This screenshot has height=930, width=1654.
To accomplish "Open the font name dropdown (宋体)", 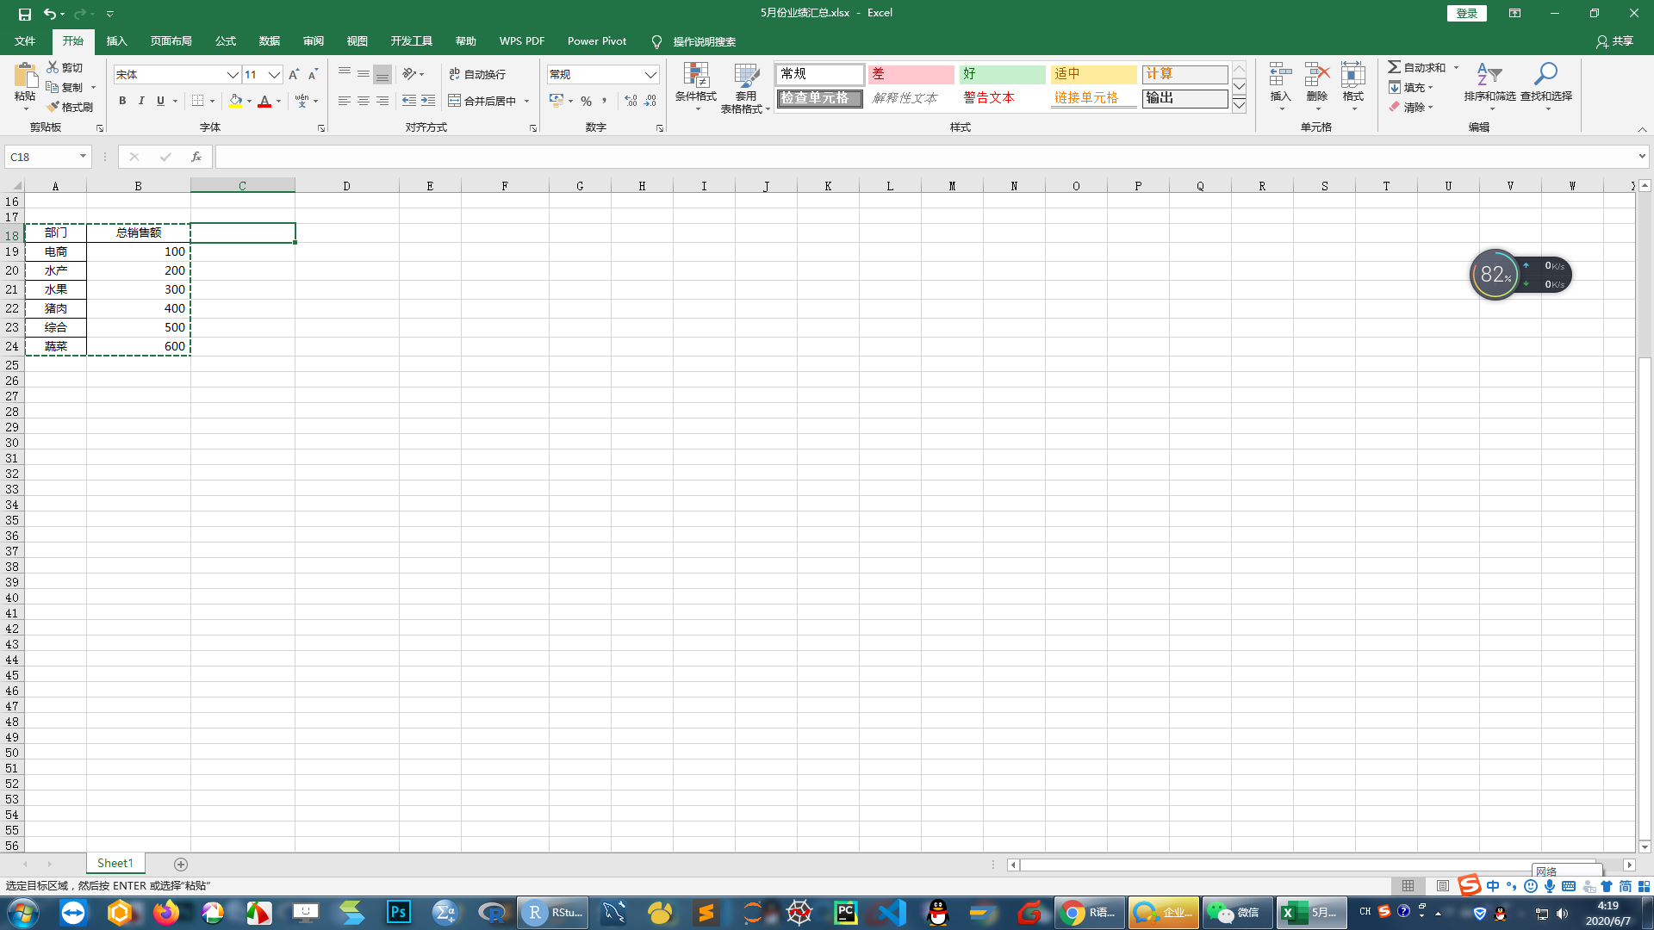I will point(233,75).
